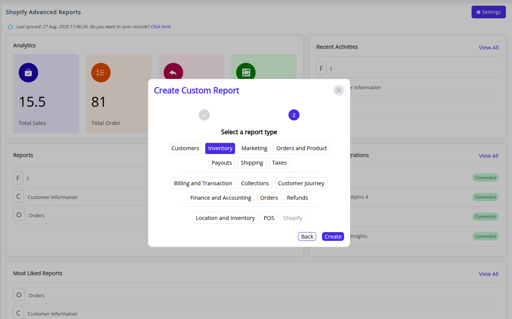Viewport: 512px width, 319px height.
Task: Select the Inventory report type
Action: tap(220, 148)
